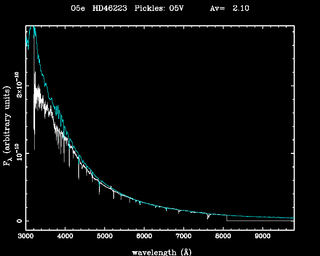Click the absorption dip near 7600 Å

pos(208,217)
